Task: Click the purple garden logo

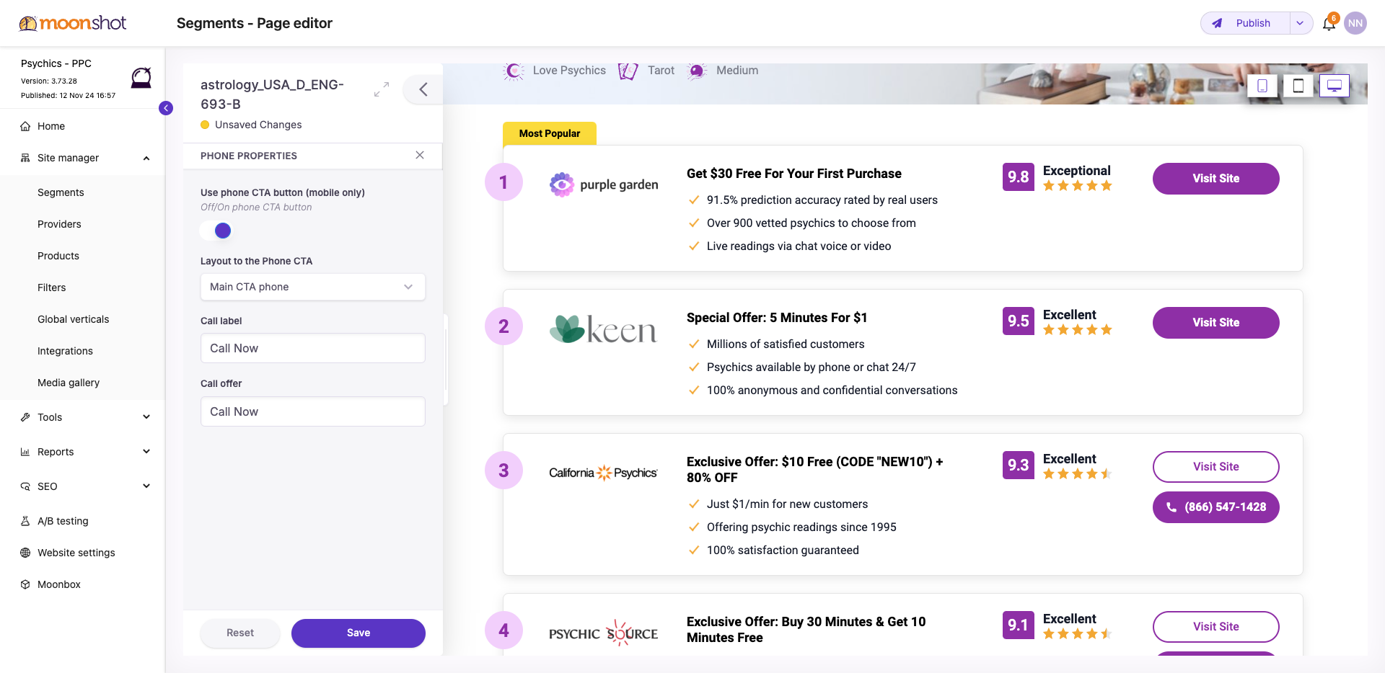Action: tap(604, 184)
